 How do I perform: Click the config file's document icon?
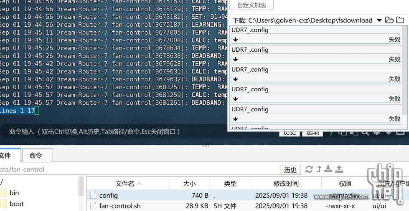coord(93,196)
